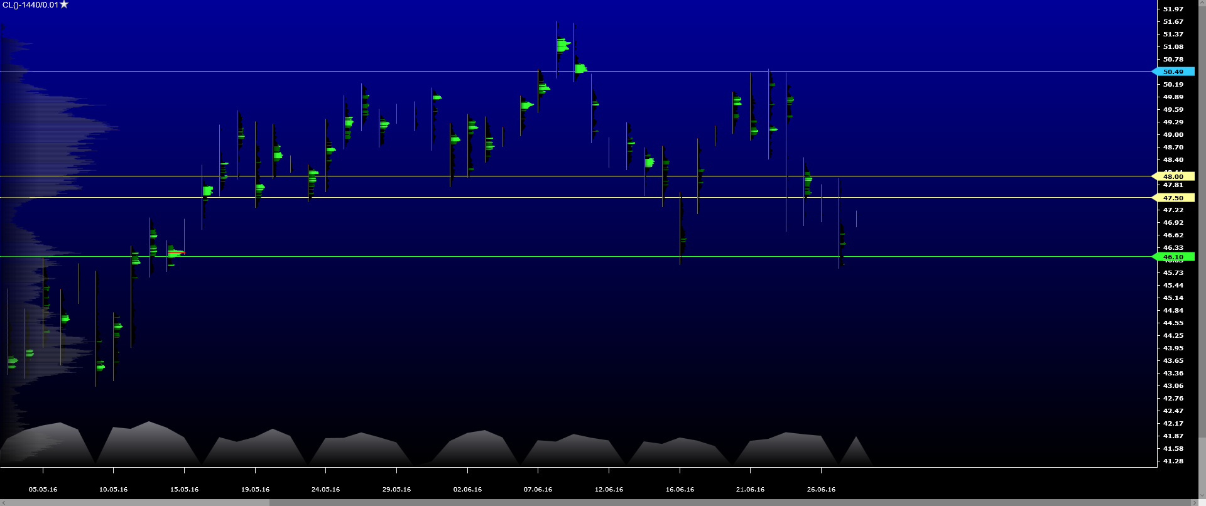Select the CL()-1440/0.01 chart title label
Screen dimensions: 1206x506
[x=30, y=5]
